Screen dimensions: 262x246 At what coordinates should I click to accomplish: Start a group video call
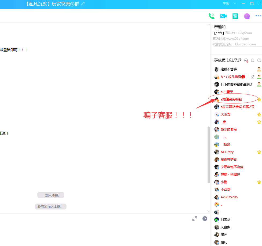point(223,16)
